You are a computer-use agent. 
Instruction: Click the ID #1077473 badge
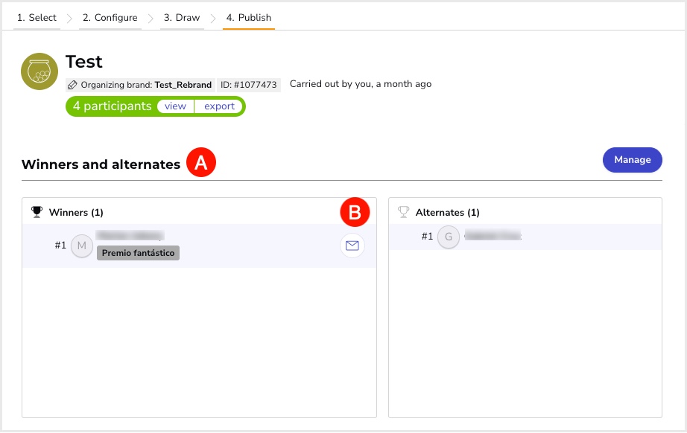coord(249,85)
